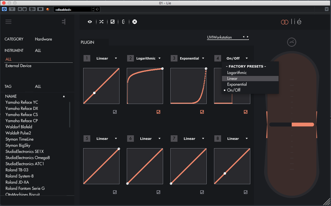
Task: Toggle the edit checkbox under slot 1
Action: coord(115,112)
